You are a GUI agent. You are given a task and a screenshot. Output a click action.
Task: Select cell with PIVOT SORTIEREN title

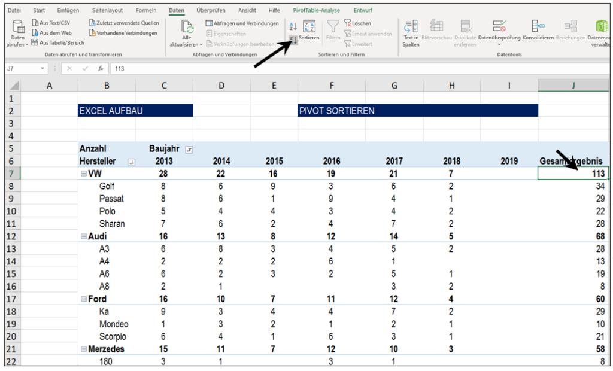click(417, 111)
